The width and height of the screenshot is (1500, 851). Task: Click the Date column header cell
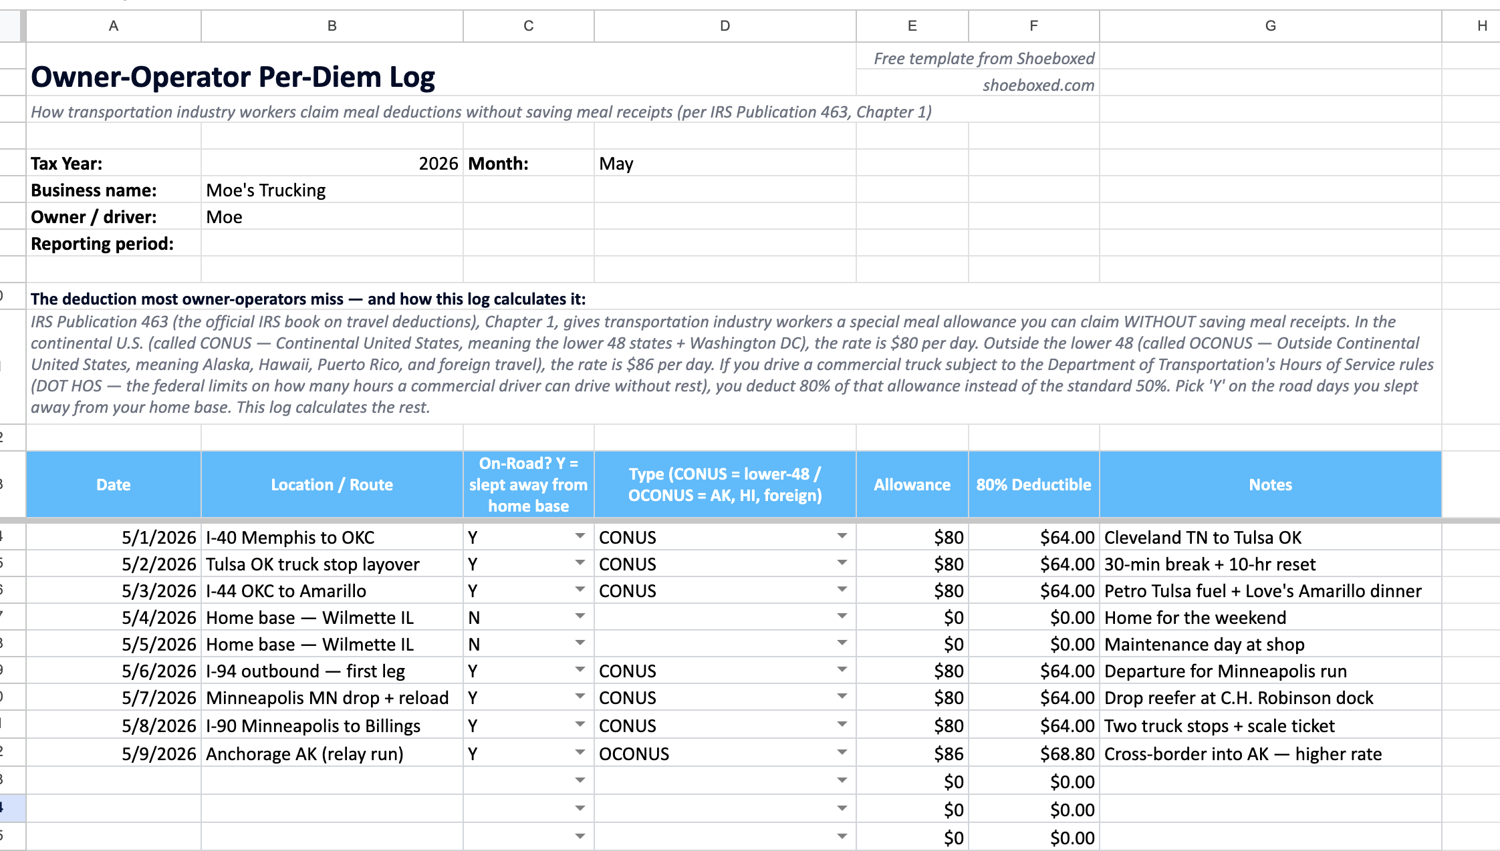click(x=114, y=484)
